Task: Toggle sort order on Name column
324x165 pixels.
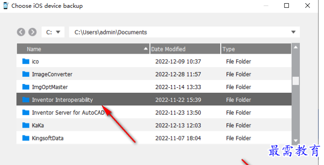Action: [83, 49]
